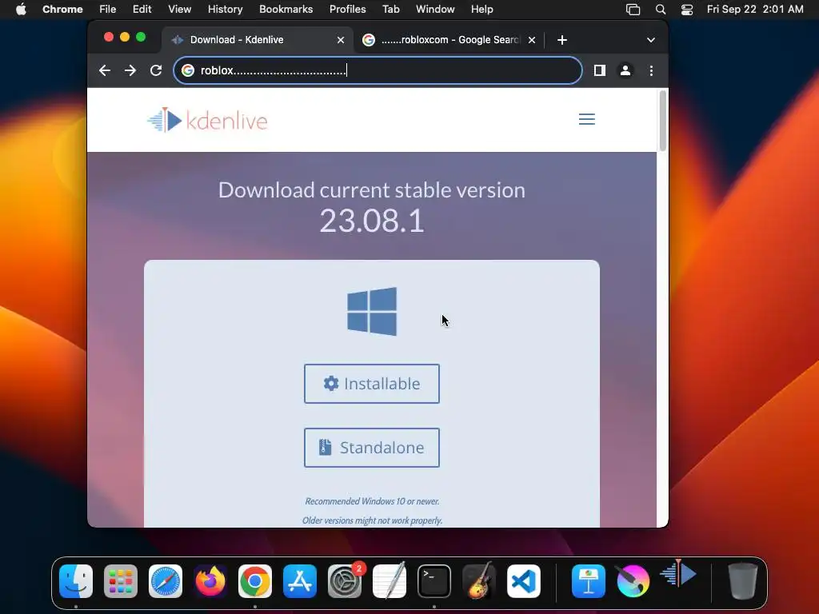Click the Windows logo in download card
The image size is (819, 614).
tap(372, 311)
